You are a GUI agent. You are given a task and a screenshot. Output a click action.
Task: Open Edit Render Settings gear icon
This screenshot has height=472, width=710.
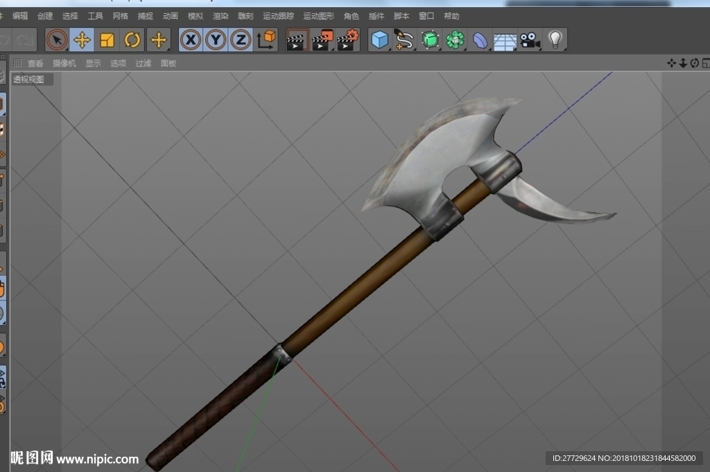pyautogui.click(x=348, y=40)
